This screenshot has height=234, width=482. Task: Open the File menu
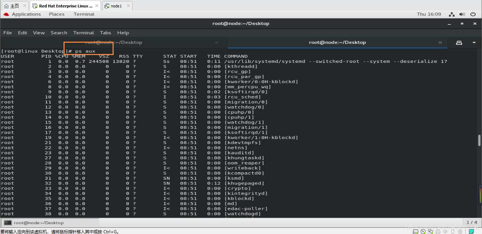pyautogui.click(x=7, y=32)
